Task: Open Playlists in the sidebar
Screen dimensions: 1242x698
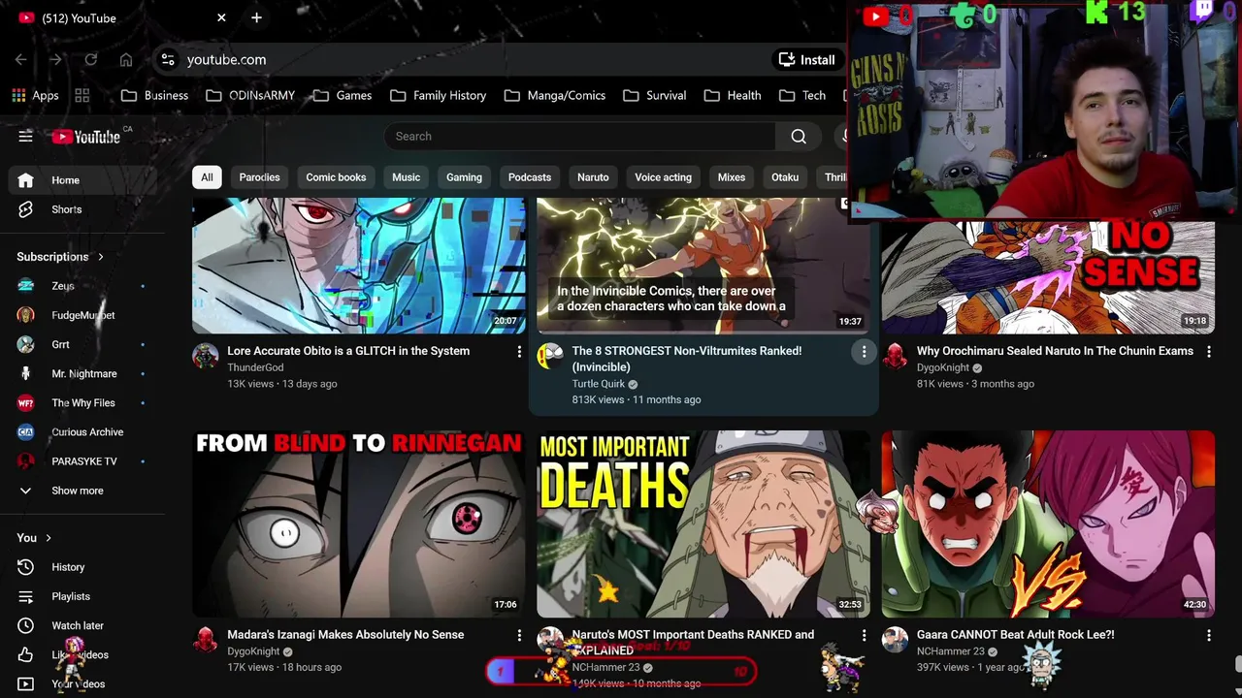Action: coord(82,596)
